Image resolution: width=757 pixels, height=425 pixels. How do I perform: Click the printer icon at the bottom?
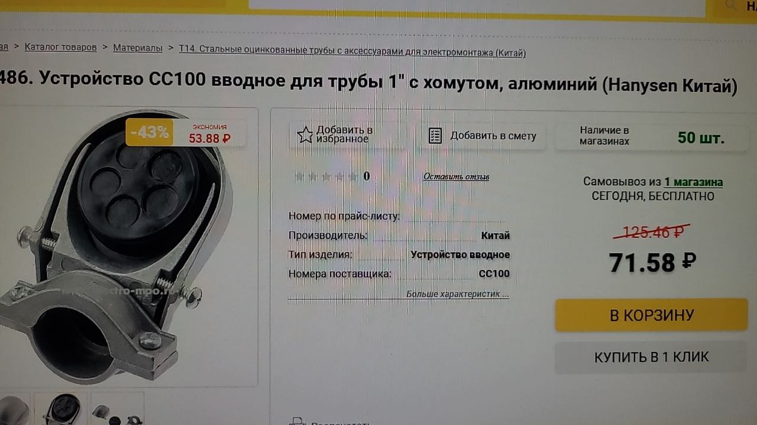pos(297,421)
